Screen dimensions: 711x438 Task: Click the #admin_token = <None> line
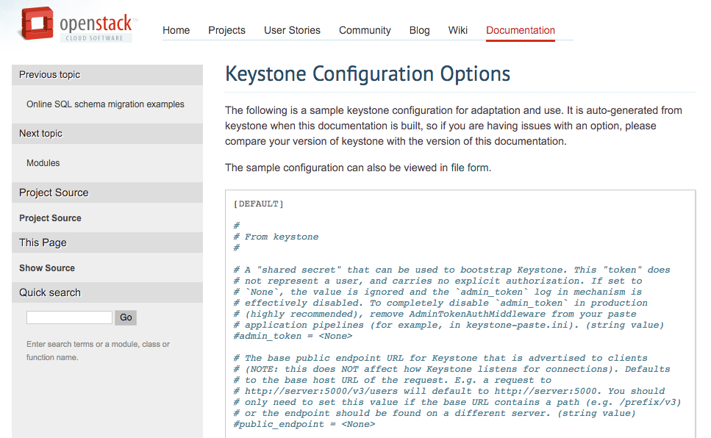293,336
